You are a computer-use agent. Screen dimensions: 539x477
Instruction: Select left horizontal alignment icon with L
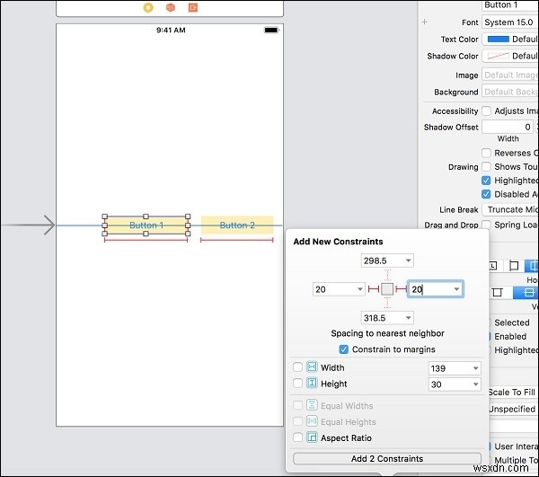pyautogui.click(x=493, y=266)
